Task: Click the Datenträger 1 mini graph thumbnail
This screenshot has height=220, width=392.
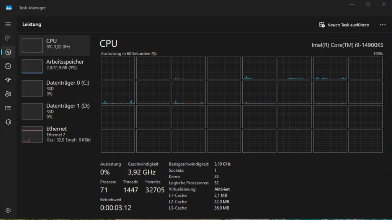Action: pyautogui.click(x=32, y=112)
